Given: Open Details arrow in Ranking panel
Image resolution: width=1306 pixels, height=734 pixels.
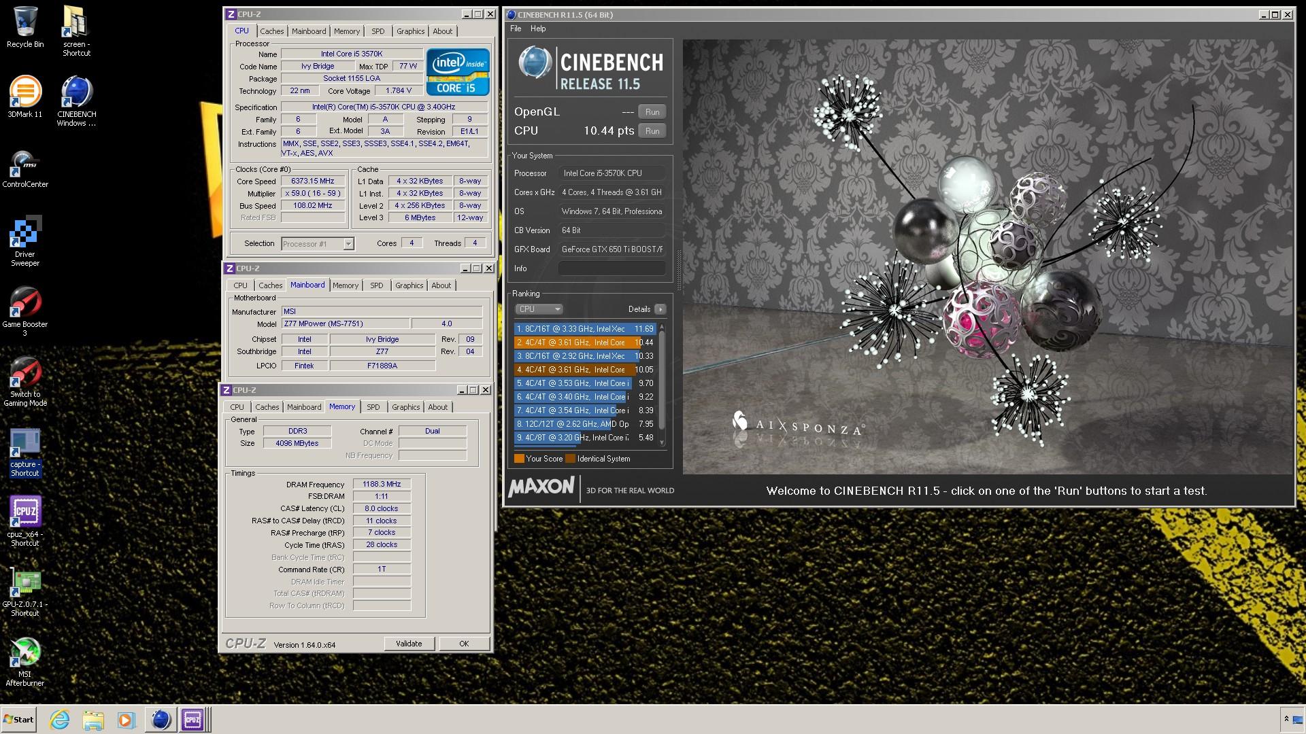Looking at the screenshot, I should 660,309.
